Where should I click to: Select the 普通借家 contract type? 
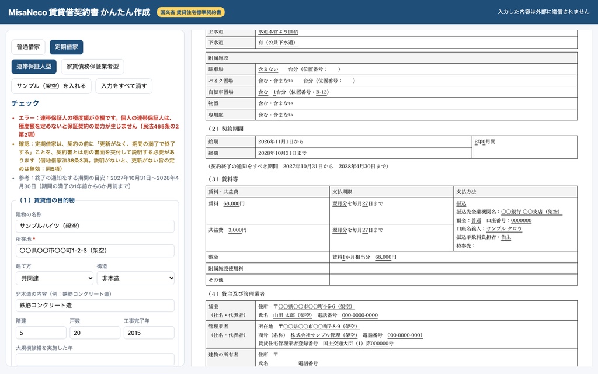28,47
